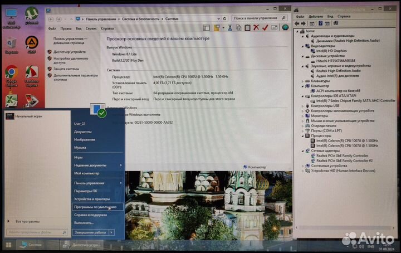Viewport: 401px width, 253px height.
Task: Click Scan for hardware changes icon in Device Manager
Action: (x=336, y=23)
